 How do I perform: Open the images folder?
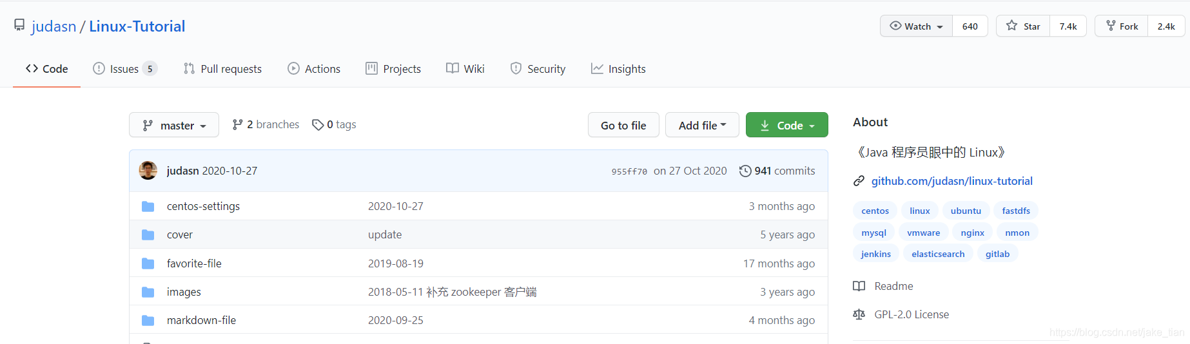[x=184, y=292]
